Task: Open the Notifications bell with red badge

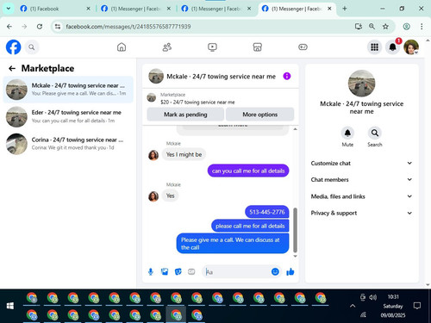Action: click(x=393, y=47)
